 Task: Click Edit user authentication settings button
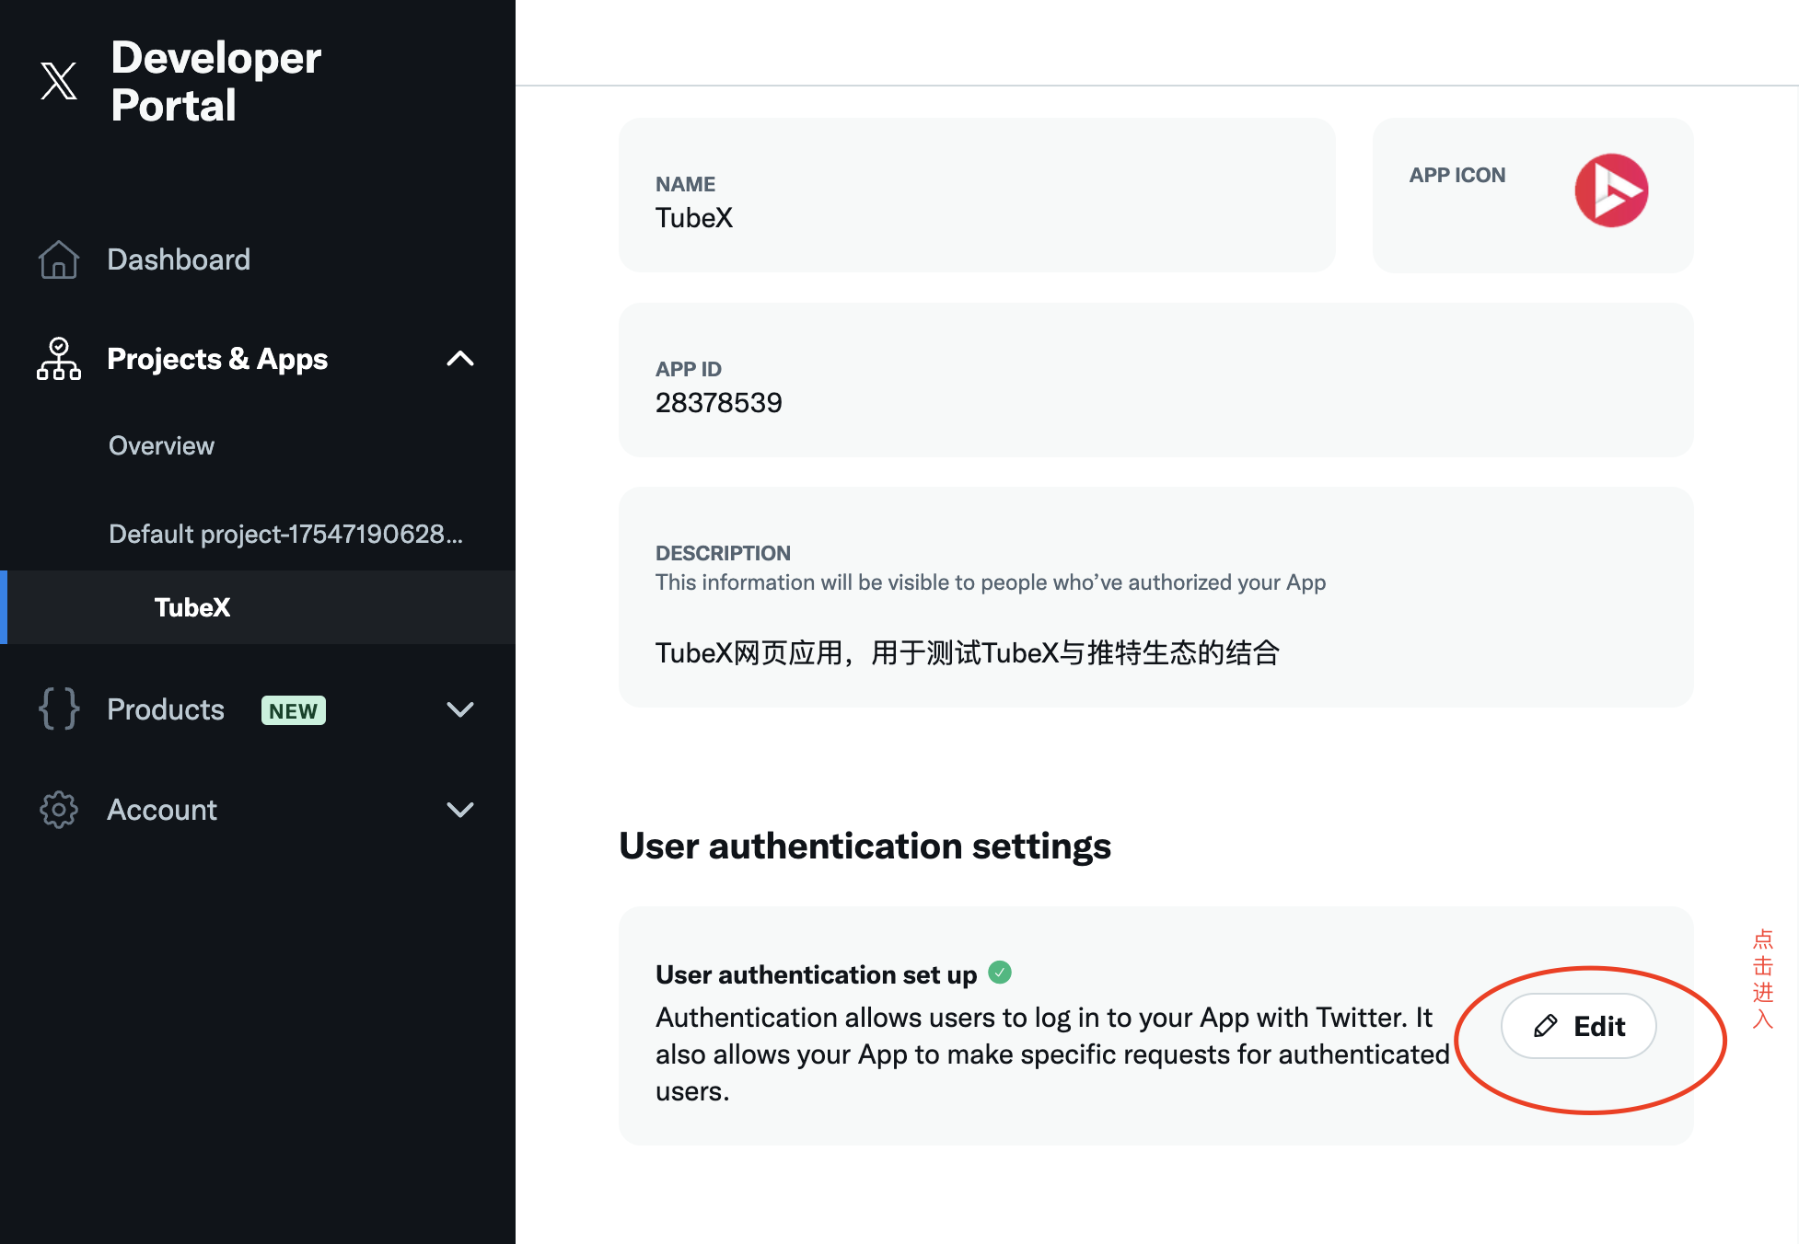1579,1026
